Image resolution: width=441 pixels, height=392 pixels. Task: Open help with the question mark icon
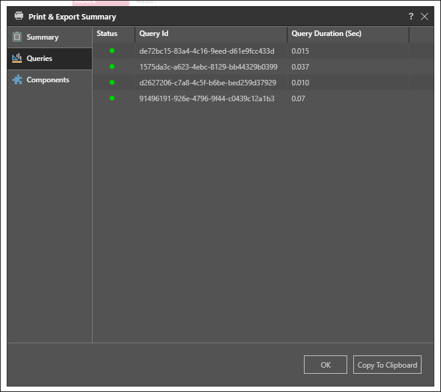pos(411,16)
